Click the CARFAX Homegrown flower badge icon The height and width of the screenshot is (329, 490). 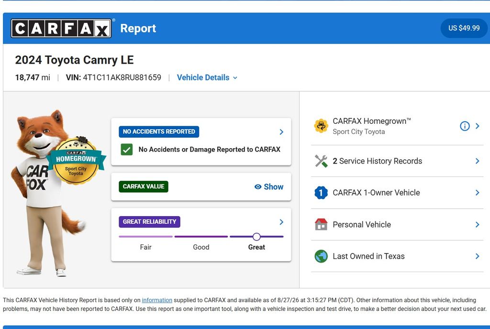click(321, 126)
